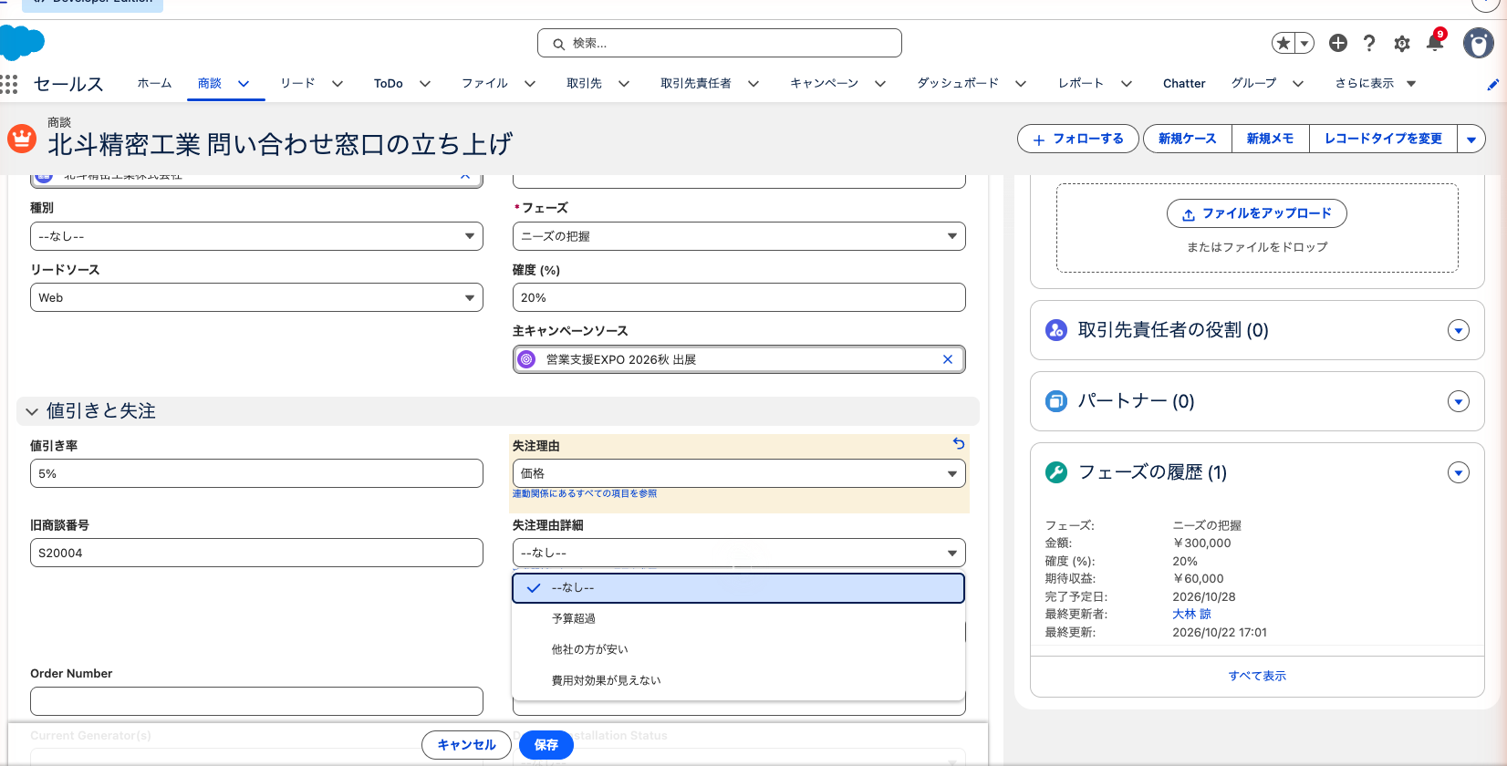Image resolution: width=1507 pixels, height=766 pixels.
Task: Go to the ホーム tab
Action: point(154,83)
